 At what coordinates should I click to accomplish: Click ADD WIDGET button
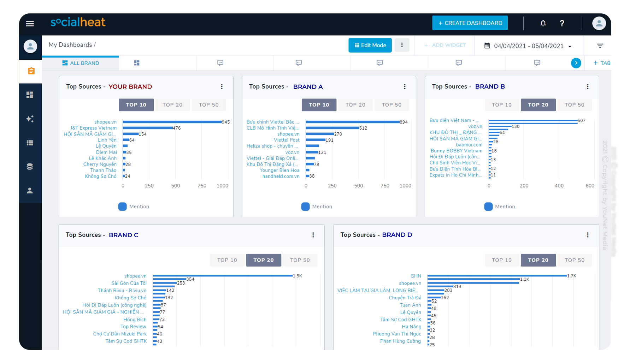tap(445, 45)
